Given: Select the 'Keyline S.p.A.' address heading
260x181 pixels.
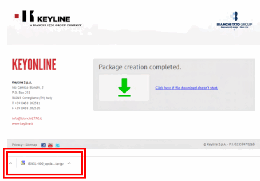Looking at the screenshot, I should click(22, 82).
